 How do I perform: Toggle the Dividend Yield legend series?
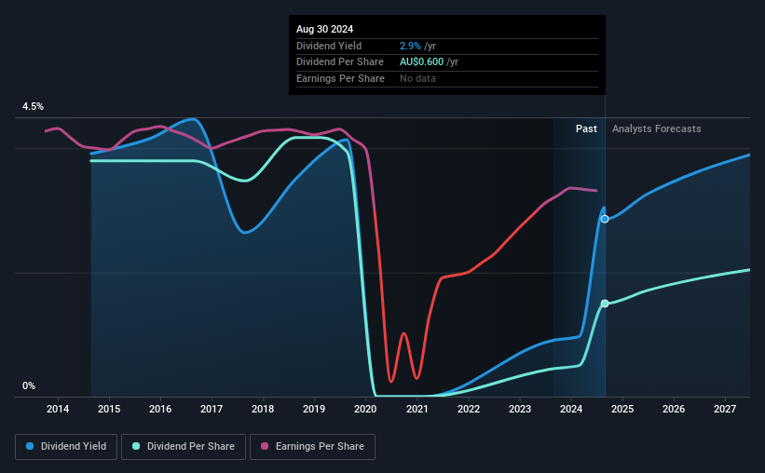(66, 447)
